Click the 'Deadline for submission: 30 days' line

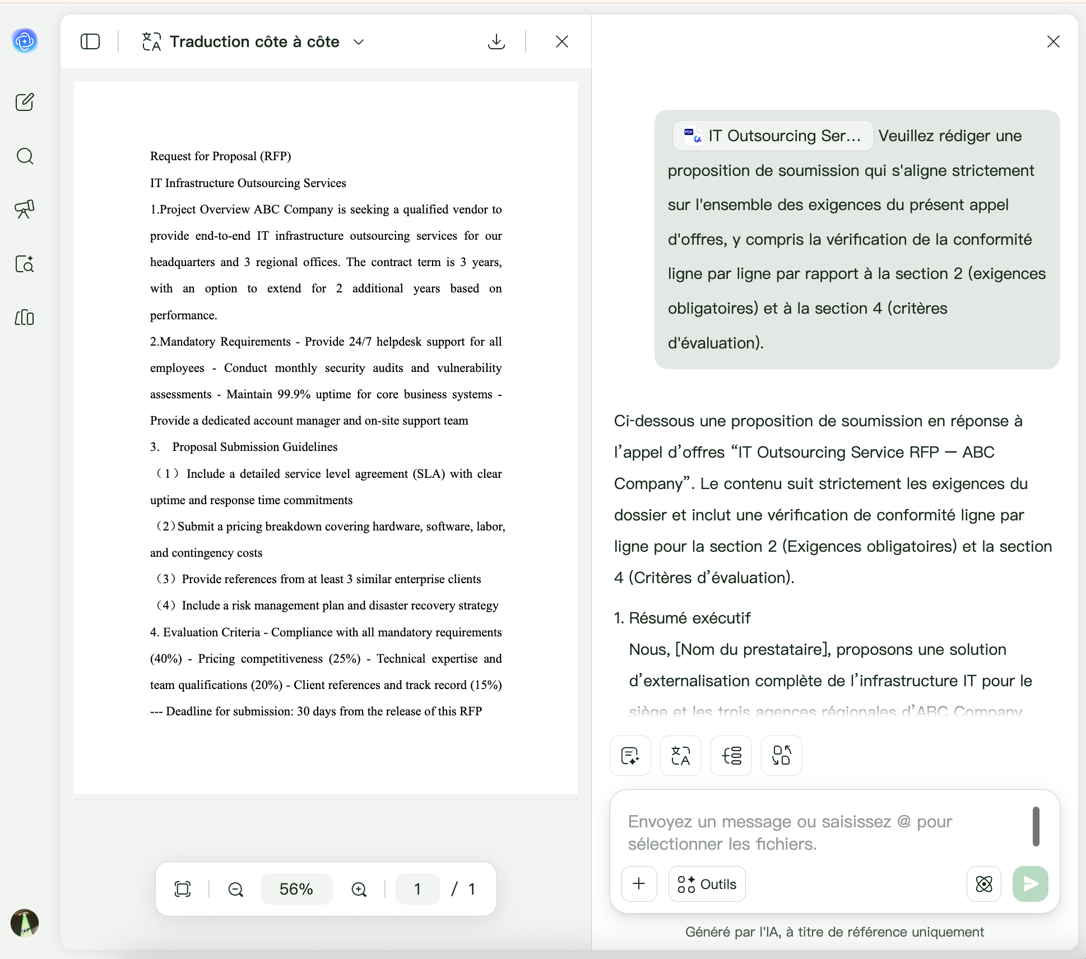point(316,711)
